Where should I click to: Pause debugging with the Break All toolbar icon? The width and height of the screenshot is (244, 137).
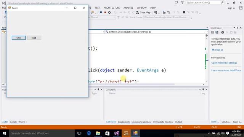[x=101, y=13]
